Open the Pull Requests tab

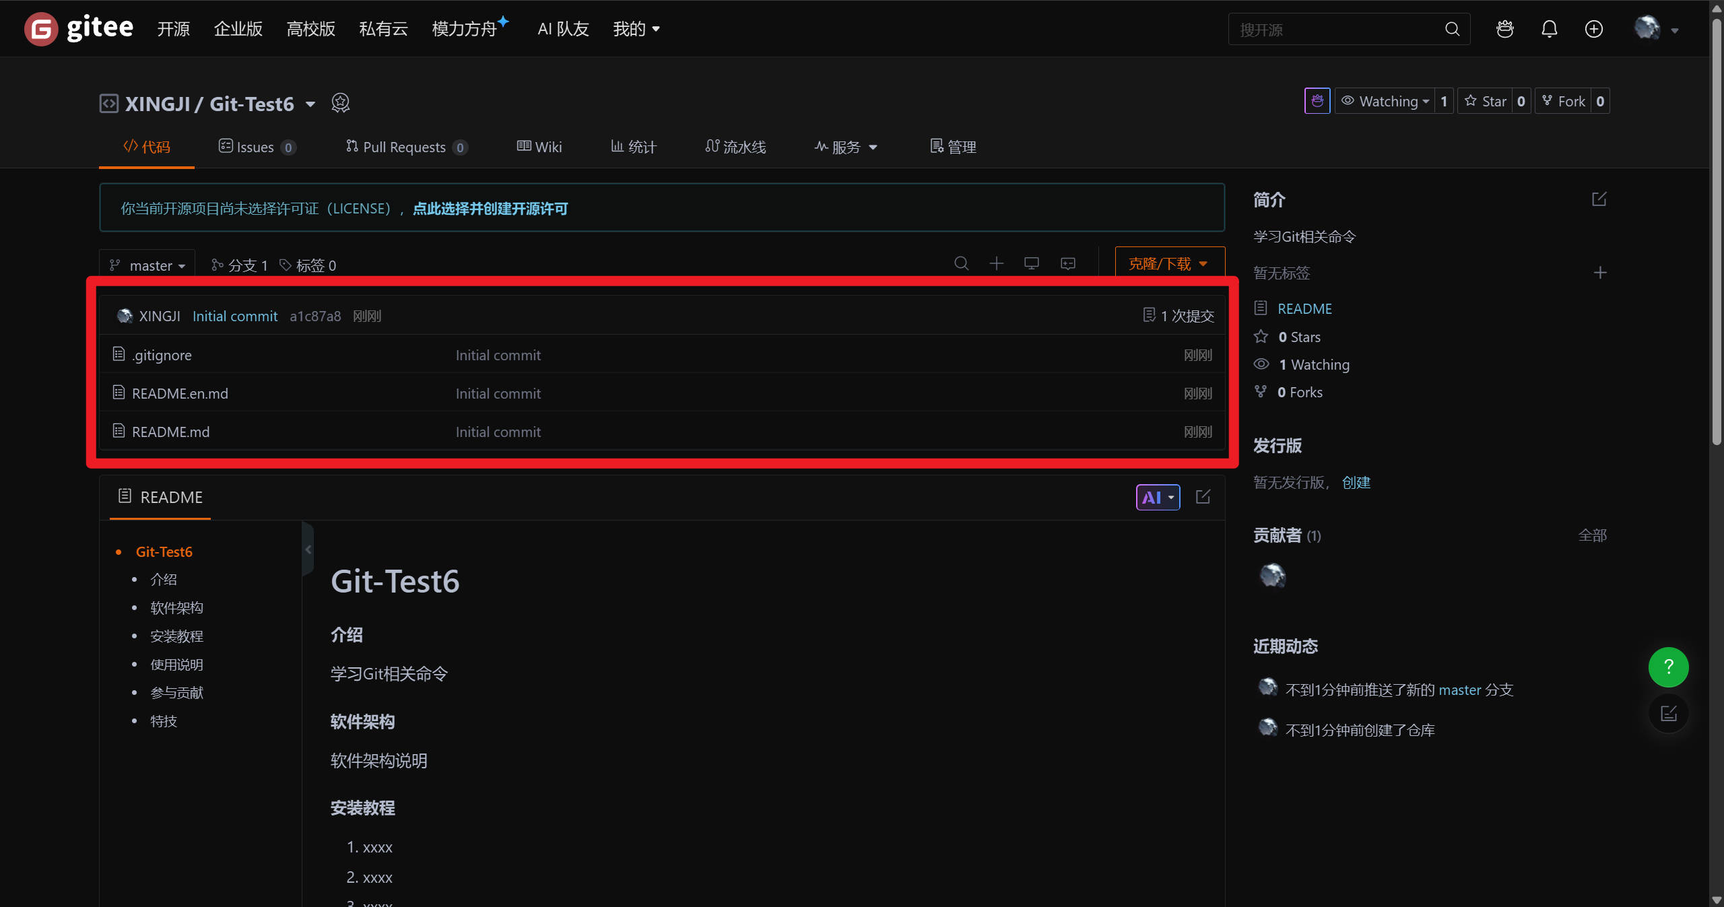[406, 147]
